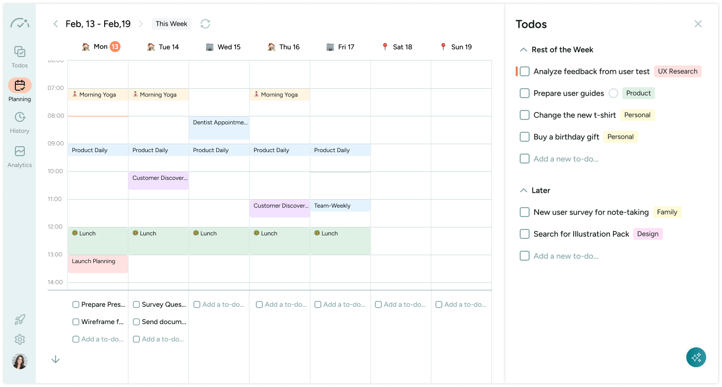
Task: Open the Launch Planning event on Monday
Action: tap(98, 264)
